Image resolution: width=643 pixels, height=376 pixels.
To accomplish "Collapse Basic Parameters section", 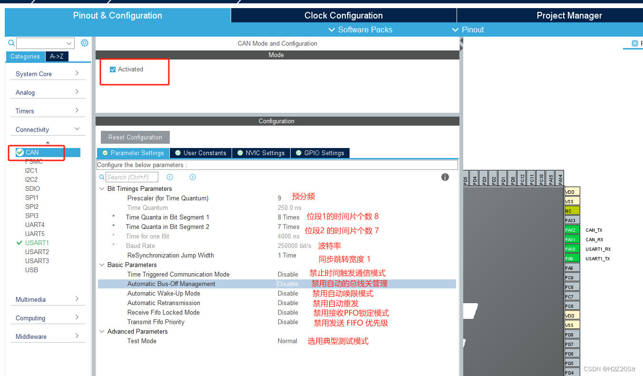I will (x=102, y=265).
